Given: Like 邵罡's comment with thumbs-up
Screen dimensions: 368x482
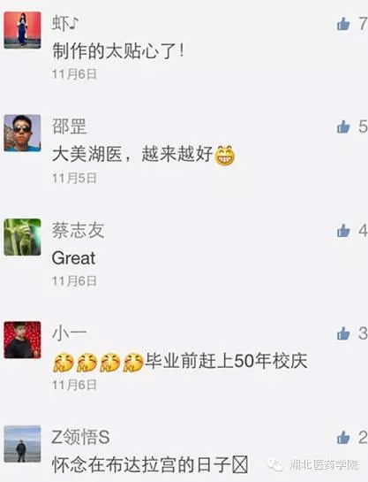Looking at the screenshot, I should [343, 126].
